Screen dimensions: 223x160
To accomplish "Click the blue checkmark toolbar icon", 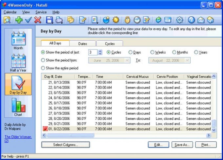I will tap(28, 20).
